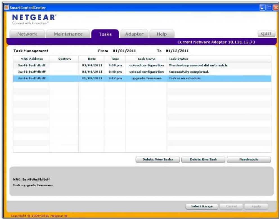Click the Task Management heading
This screenshot has height=219, width=279.
point(31,51)
